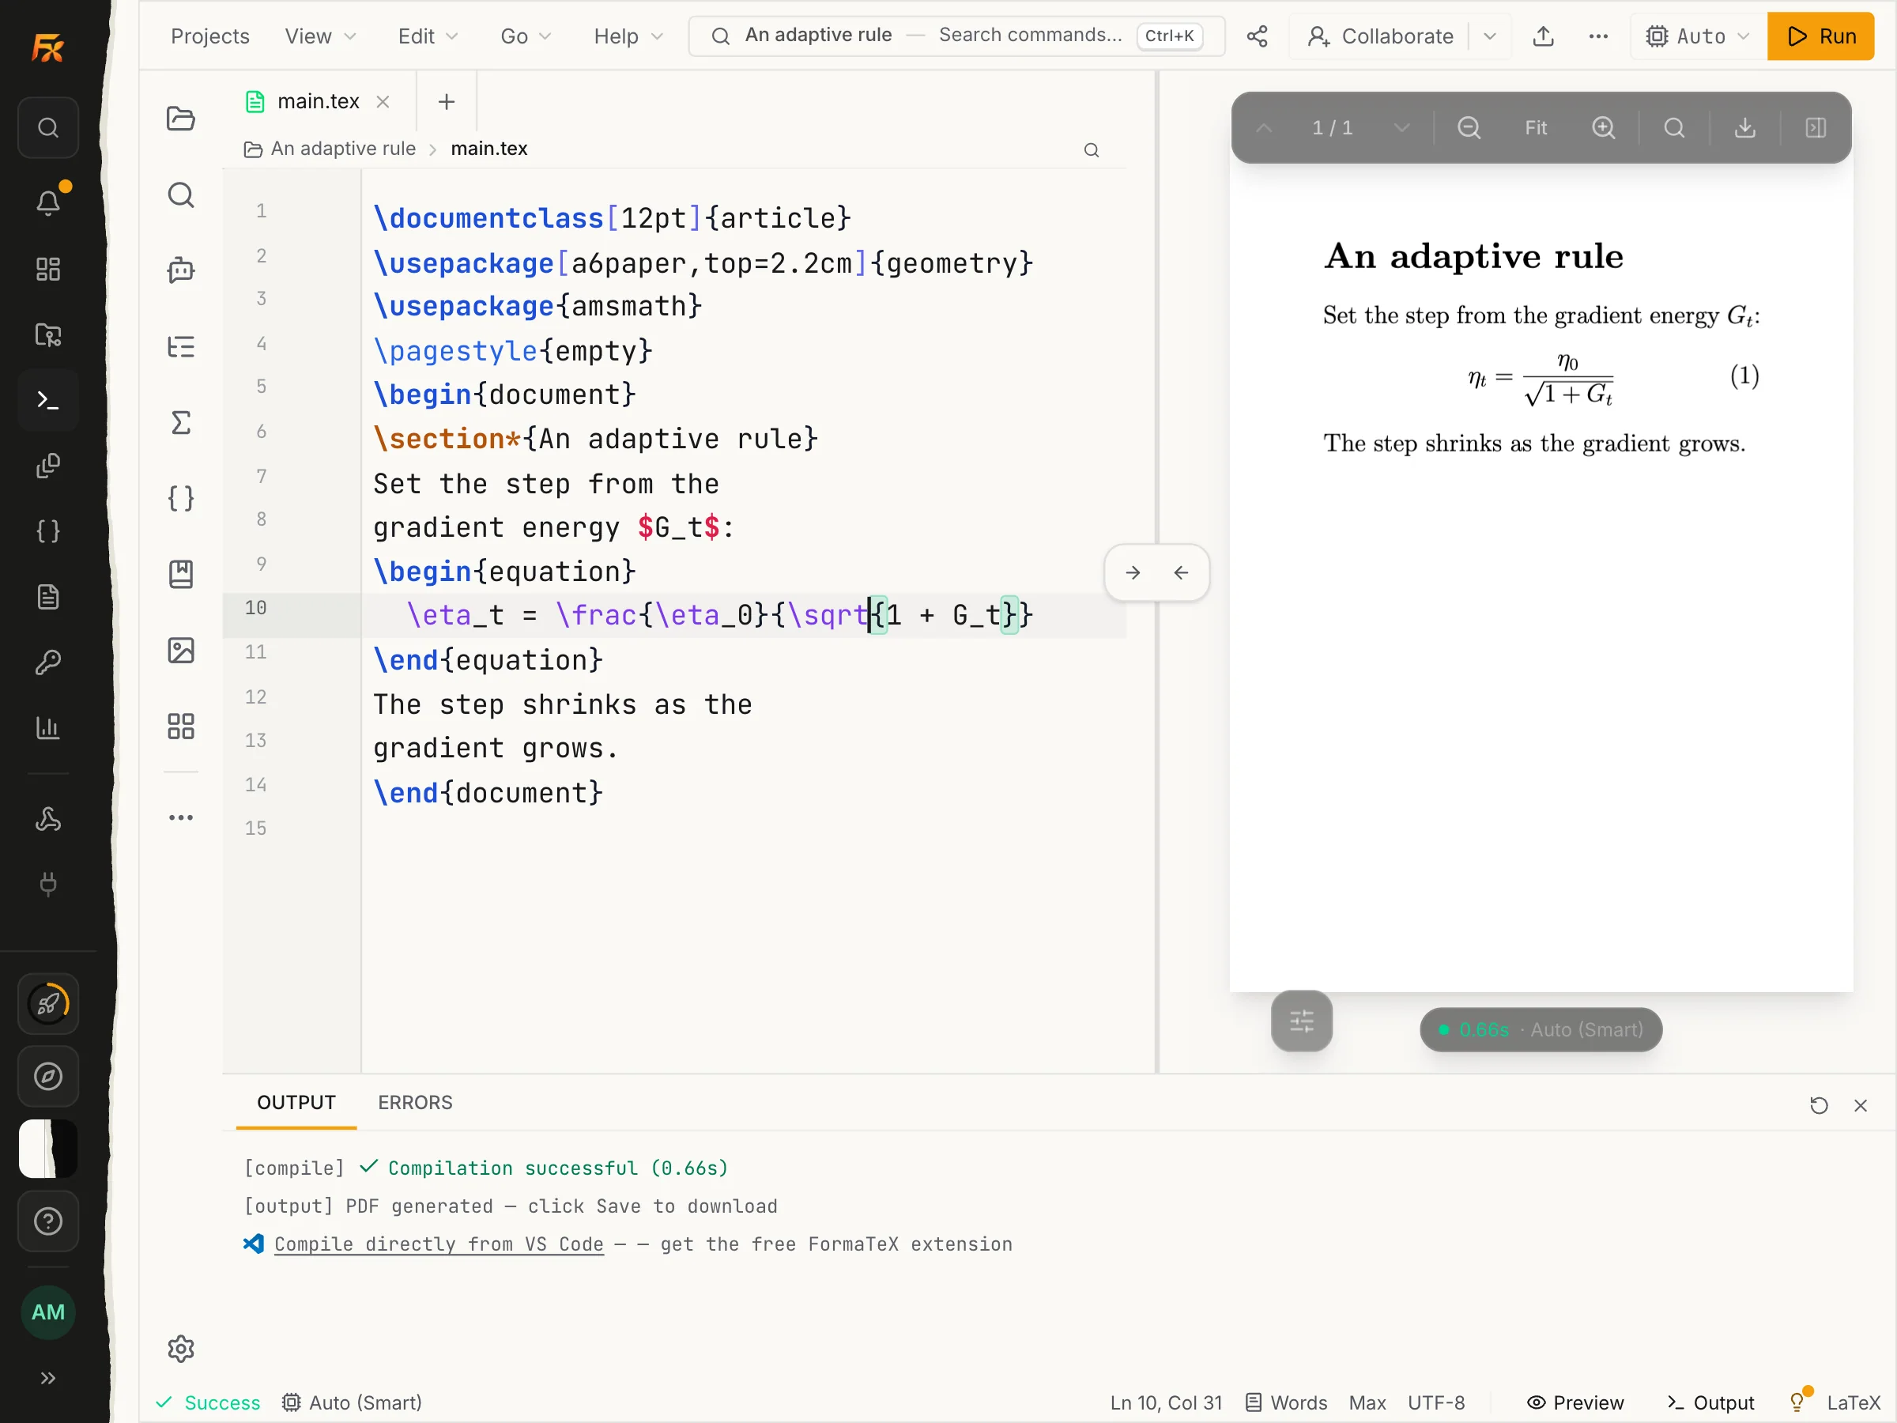The image size is (1897, 1423).
Task: Open the math symbols sigma panel
Action: [180, 422]
